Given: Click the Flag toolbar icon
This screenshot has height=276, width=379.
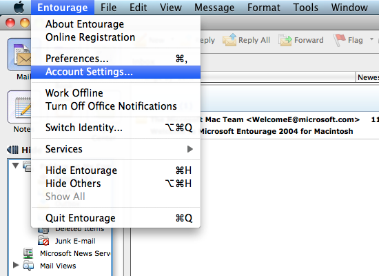Looking at the screenshot, I should tap(339, 40).
